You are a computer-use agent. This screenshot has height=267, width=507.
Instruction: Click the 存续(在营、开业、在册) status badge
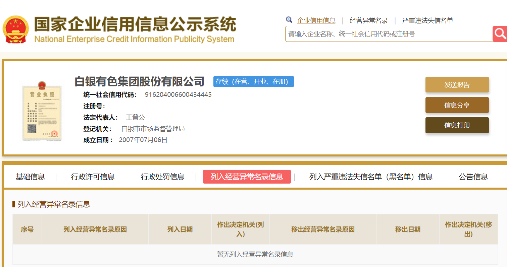coord(254,81)
